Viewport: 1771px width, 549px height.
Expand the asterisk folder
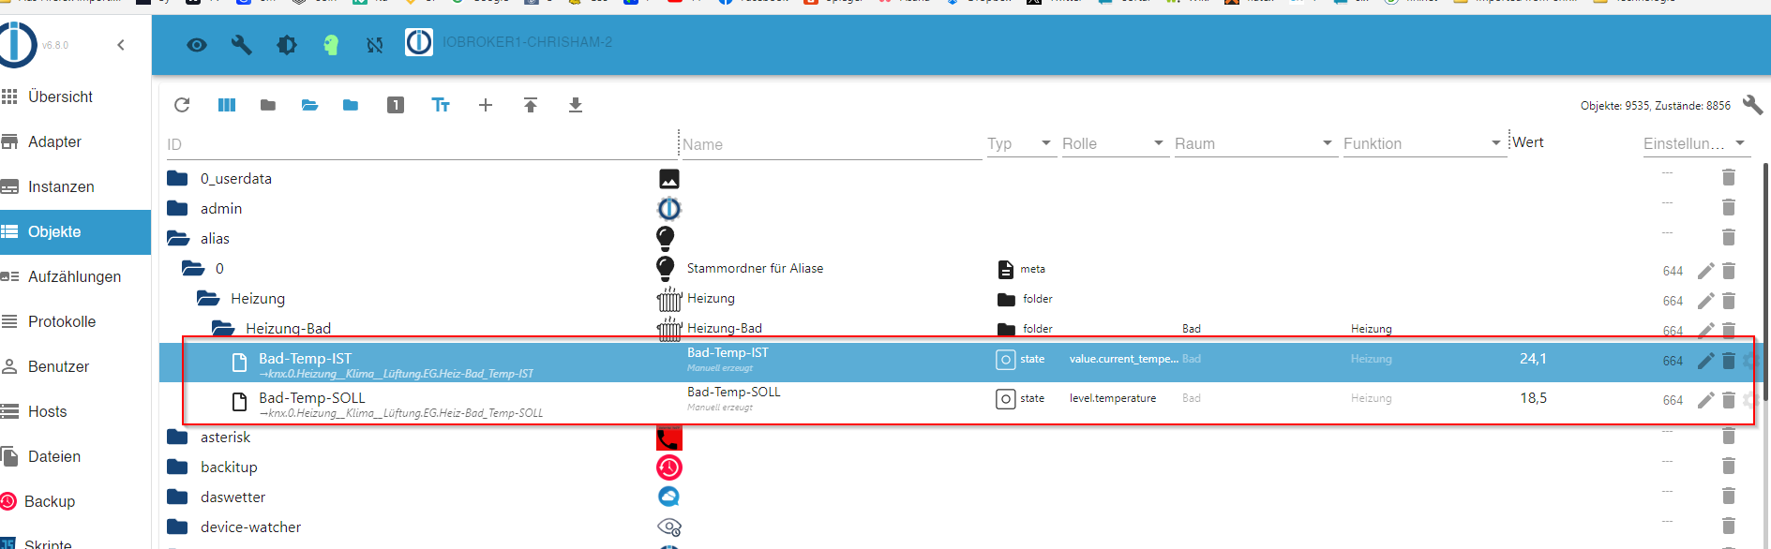(177, 437)
